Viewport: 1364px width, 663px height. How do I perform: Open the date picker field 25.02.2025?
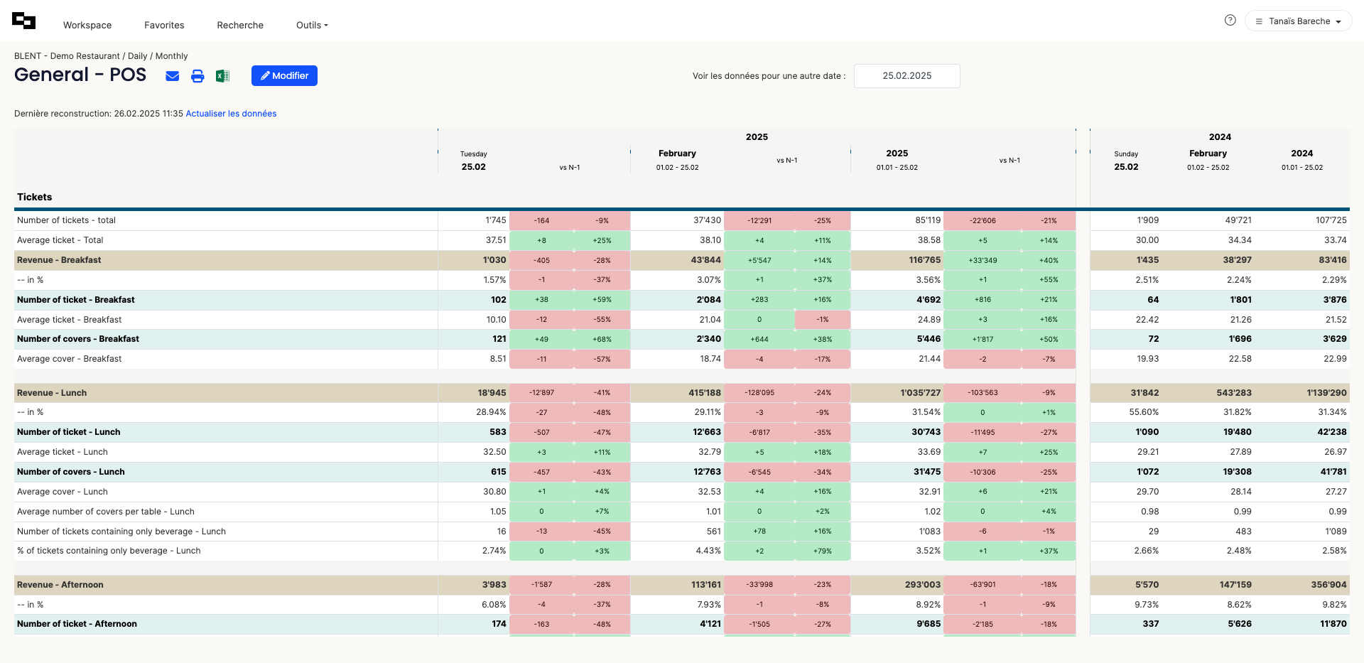906,76
